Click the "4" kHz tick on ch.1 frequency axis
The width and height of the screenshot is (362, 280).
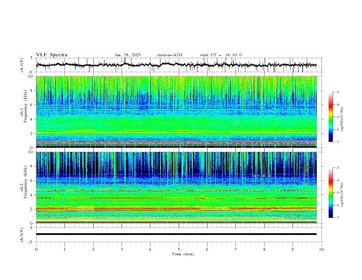pyautogui.click(x=32, y=119)
